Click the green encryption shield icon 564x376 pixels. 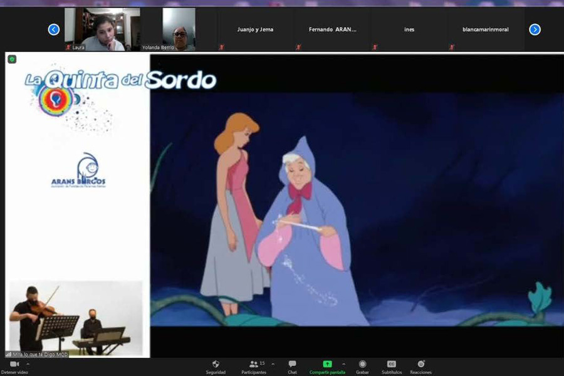coord(12,60)
